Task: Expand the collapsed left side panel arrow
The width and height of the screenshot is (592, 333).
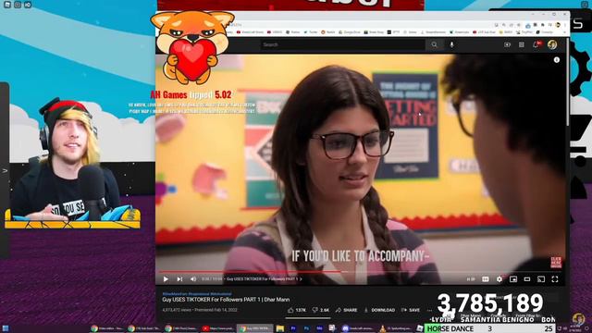Action: point(5,170)
